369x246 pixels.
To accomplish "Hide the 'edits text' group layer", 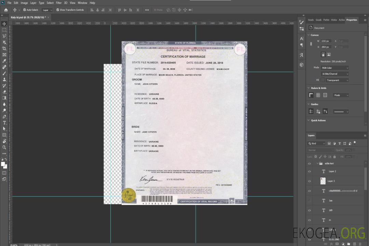I will pyautogui.click(x=310, y=163).
